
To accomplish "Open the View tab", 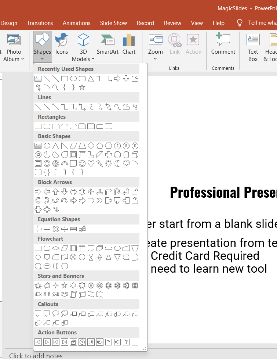I will 197,23.
